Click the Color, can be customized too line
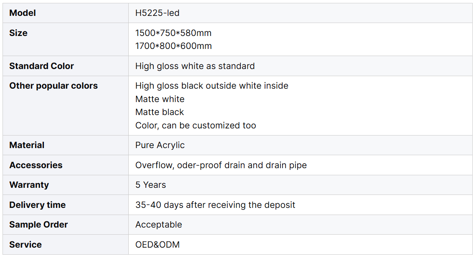474x256 pixels. pos(195,125)
